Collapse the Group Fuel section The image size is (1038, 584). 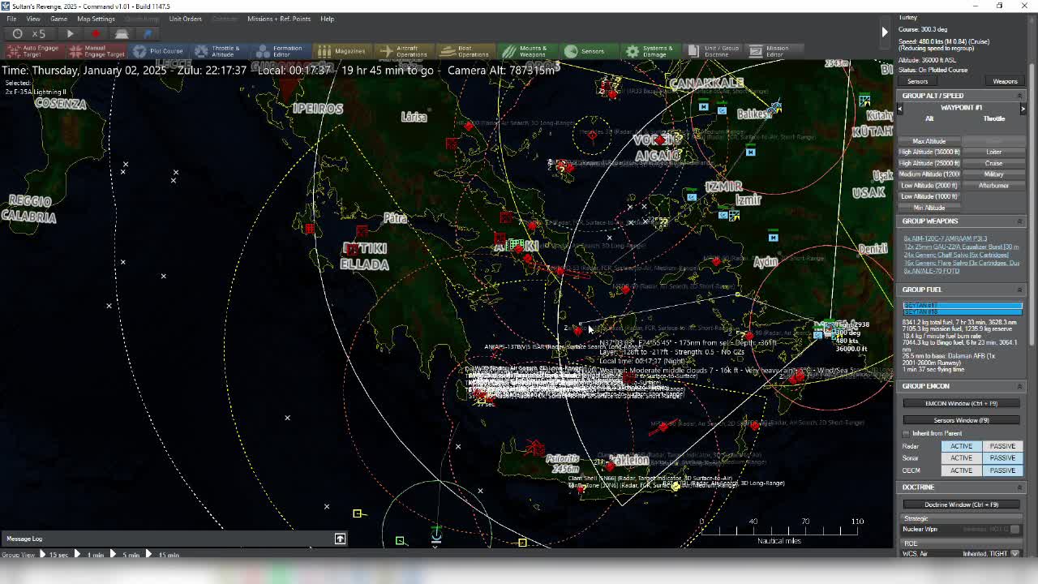1019,290
